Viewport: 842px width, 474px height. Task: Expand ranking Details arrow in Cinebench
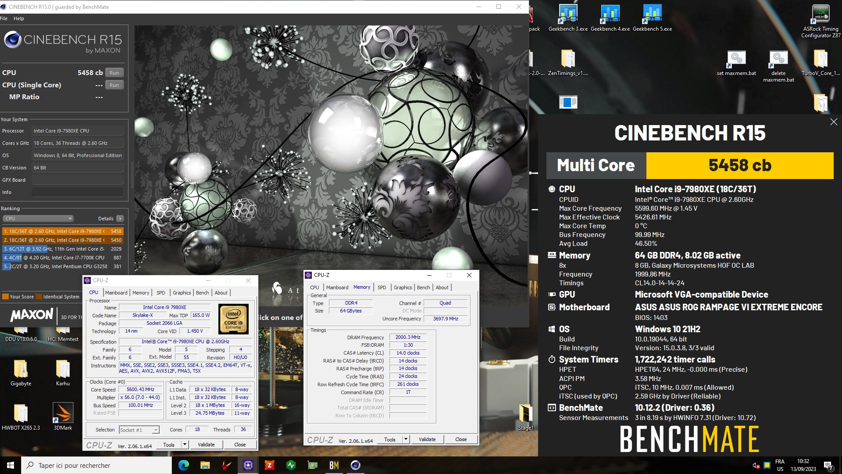click(x=120, y=219)
